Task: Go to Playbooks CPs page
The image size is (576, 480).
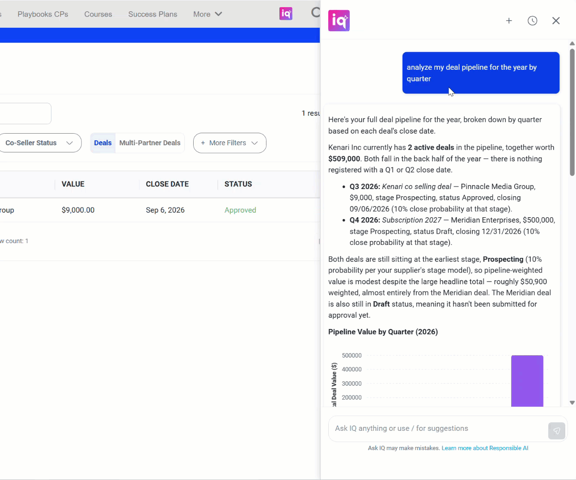Action: [43, 14]
